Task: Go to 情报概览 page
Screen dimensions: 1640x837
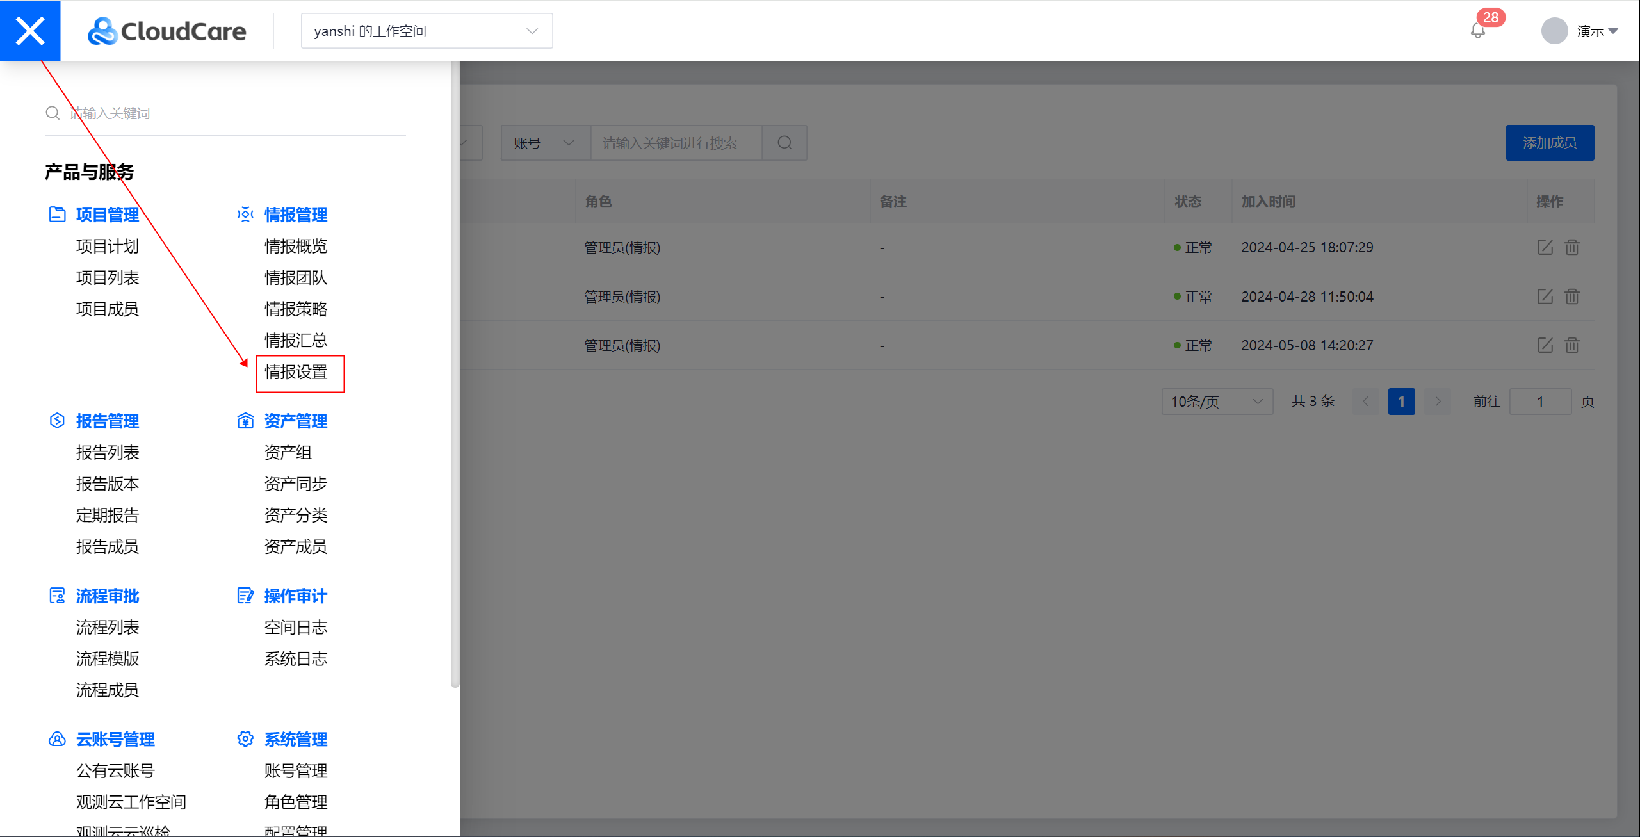Action: (x=296, y=247)
